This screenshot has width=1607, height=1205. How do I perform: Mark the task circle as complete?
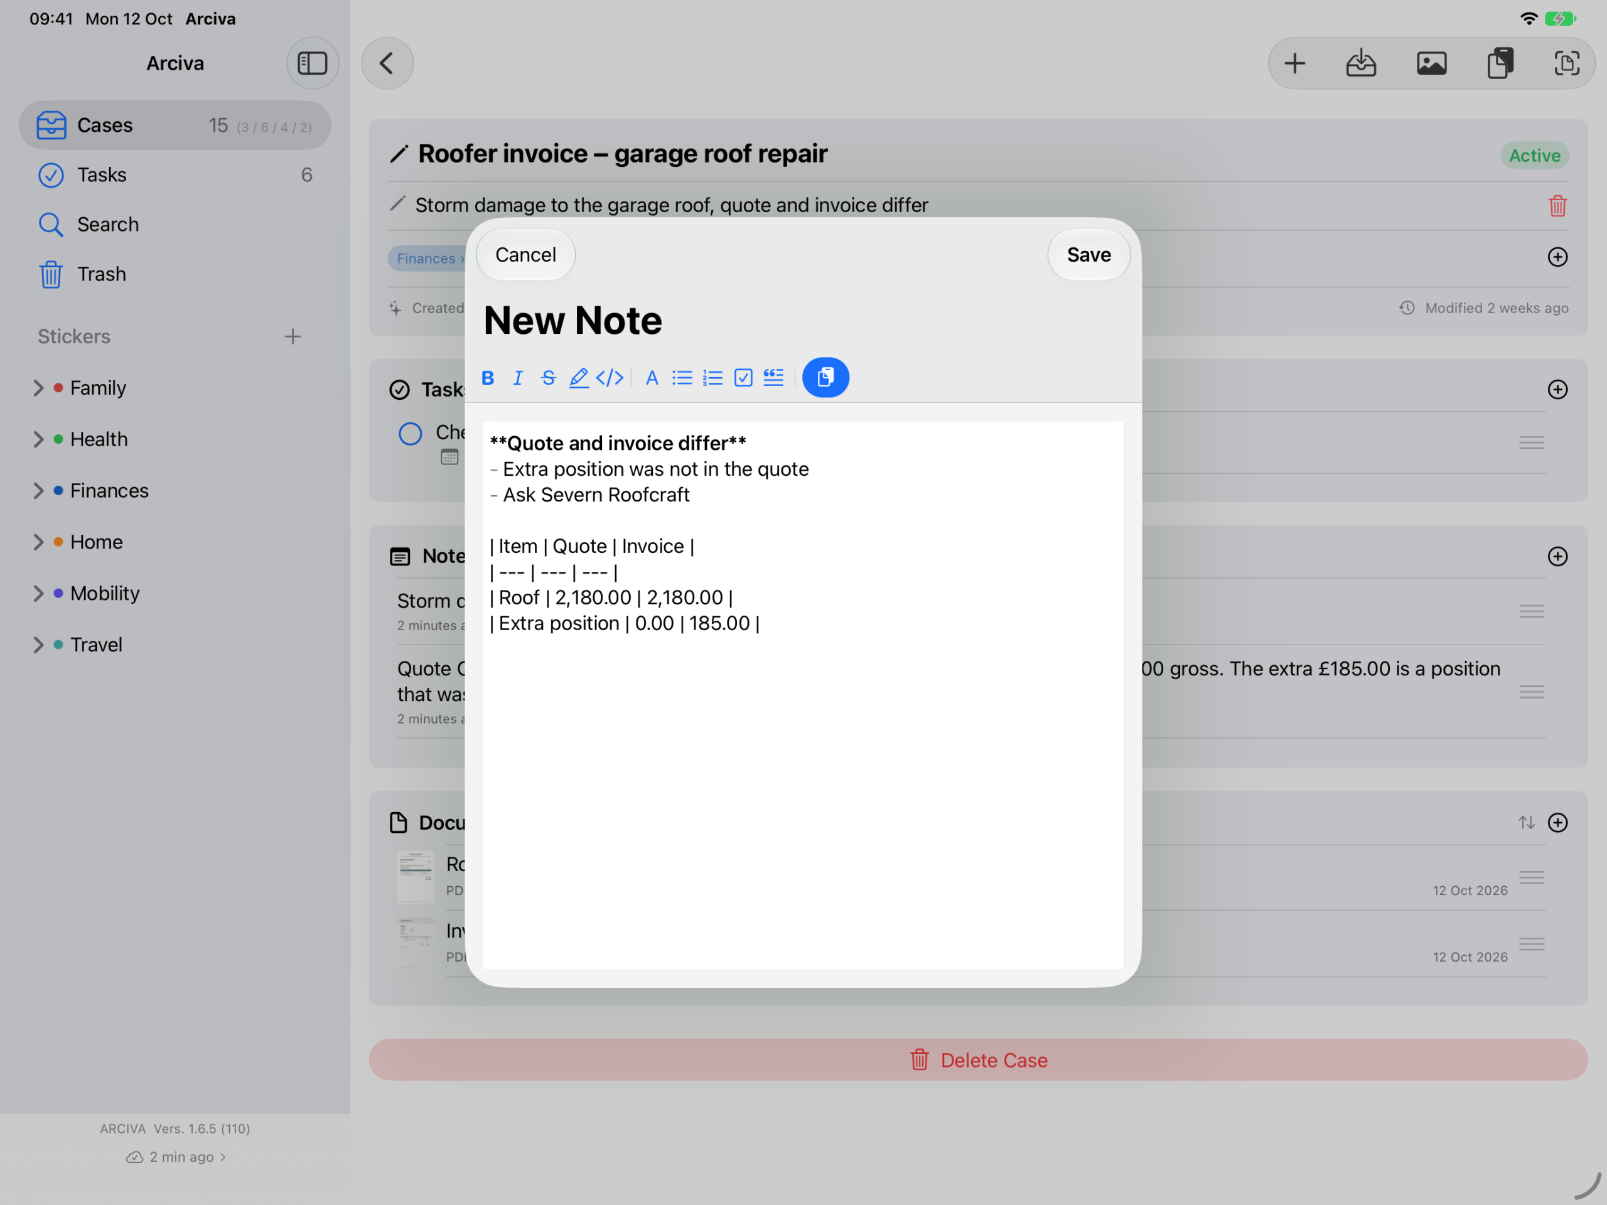(410, 434)
